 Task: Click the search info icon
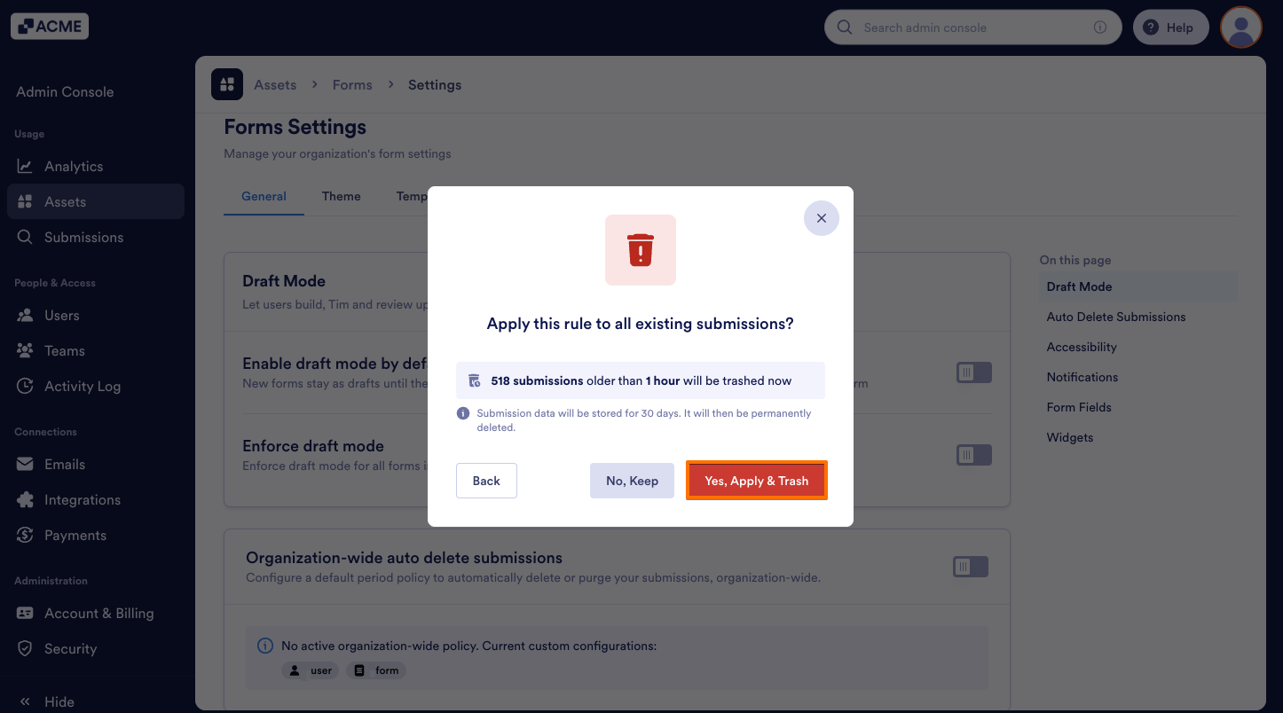pyautogui.click(x=1100, y=27)
